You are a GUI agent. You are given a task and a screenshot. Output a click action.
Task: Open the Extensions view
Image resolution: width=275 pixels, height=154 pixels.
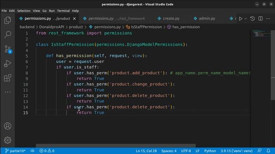[7, 78]
